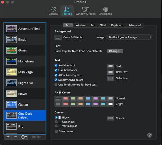The image size is (162, 145).
Task: Select the Night Owl profile
Action: pyautogui.click(x=25, y=83)
